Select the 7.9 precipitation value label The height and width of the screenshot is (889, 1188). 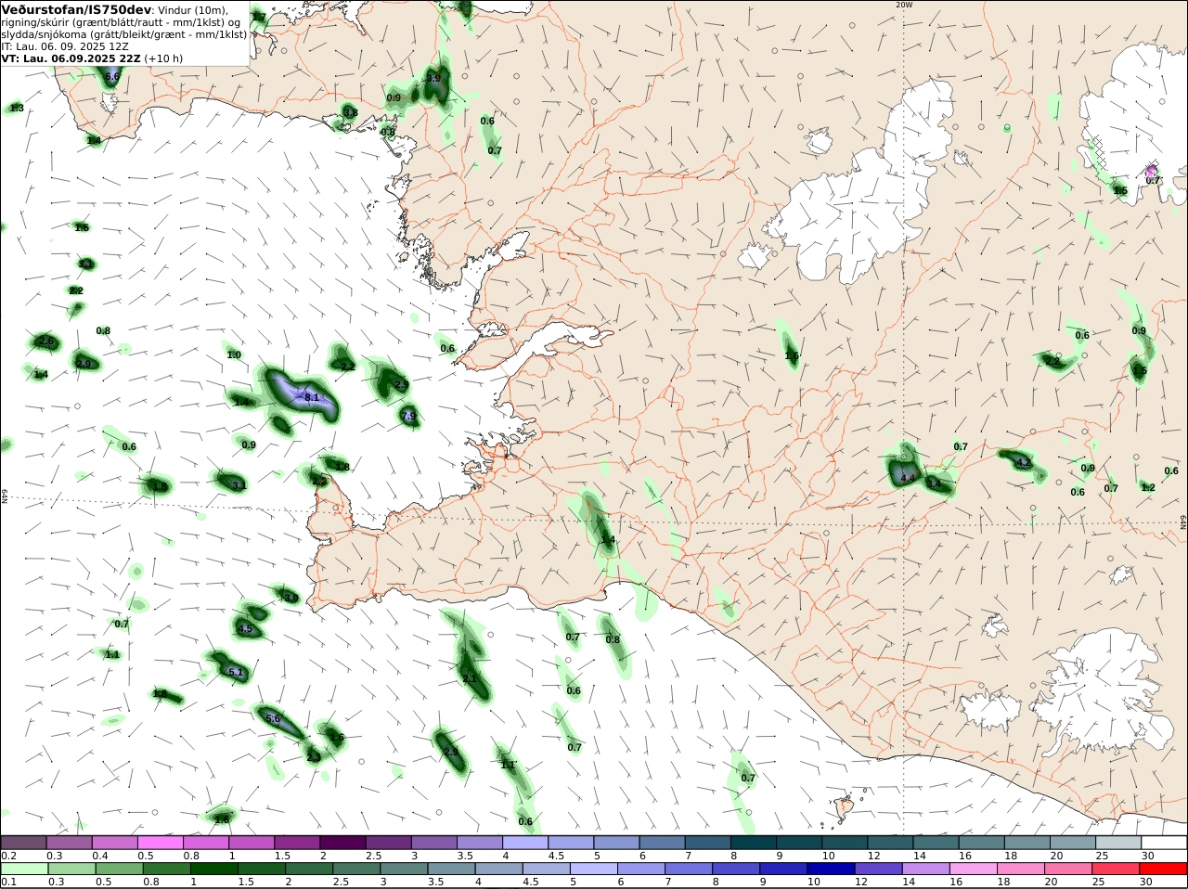(409, 416)
